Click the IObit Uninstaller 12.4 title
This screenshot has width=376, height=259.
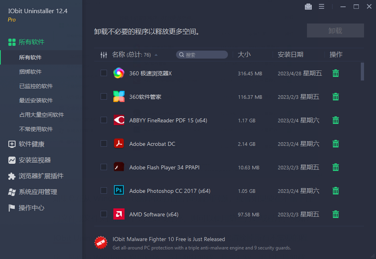pos(38,11)
